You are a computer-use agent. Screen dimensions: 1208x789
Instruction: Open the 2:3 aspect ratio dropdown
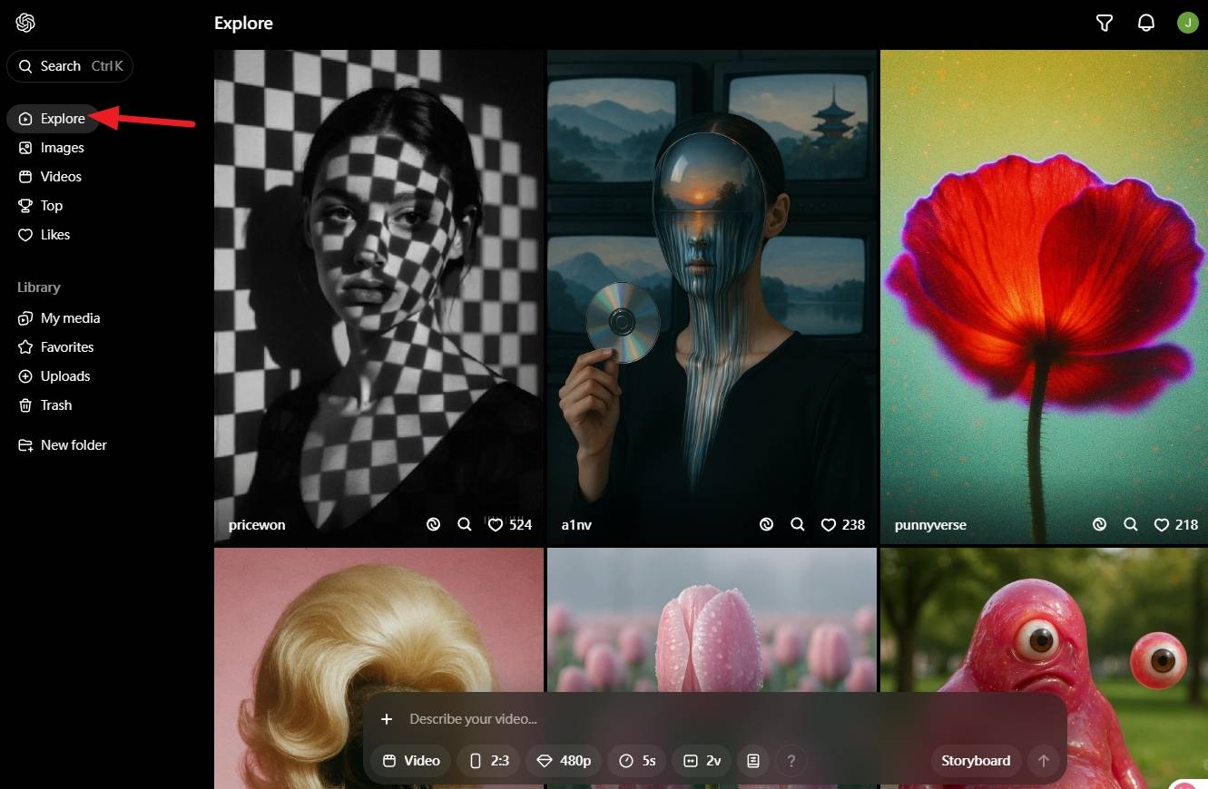(x=488, y=761)
